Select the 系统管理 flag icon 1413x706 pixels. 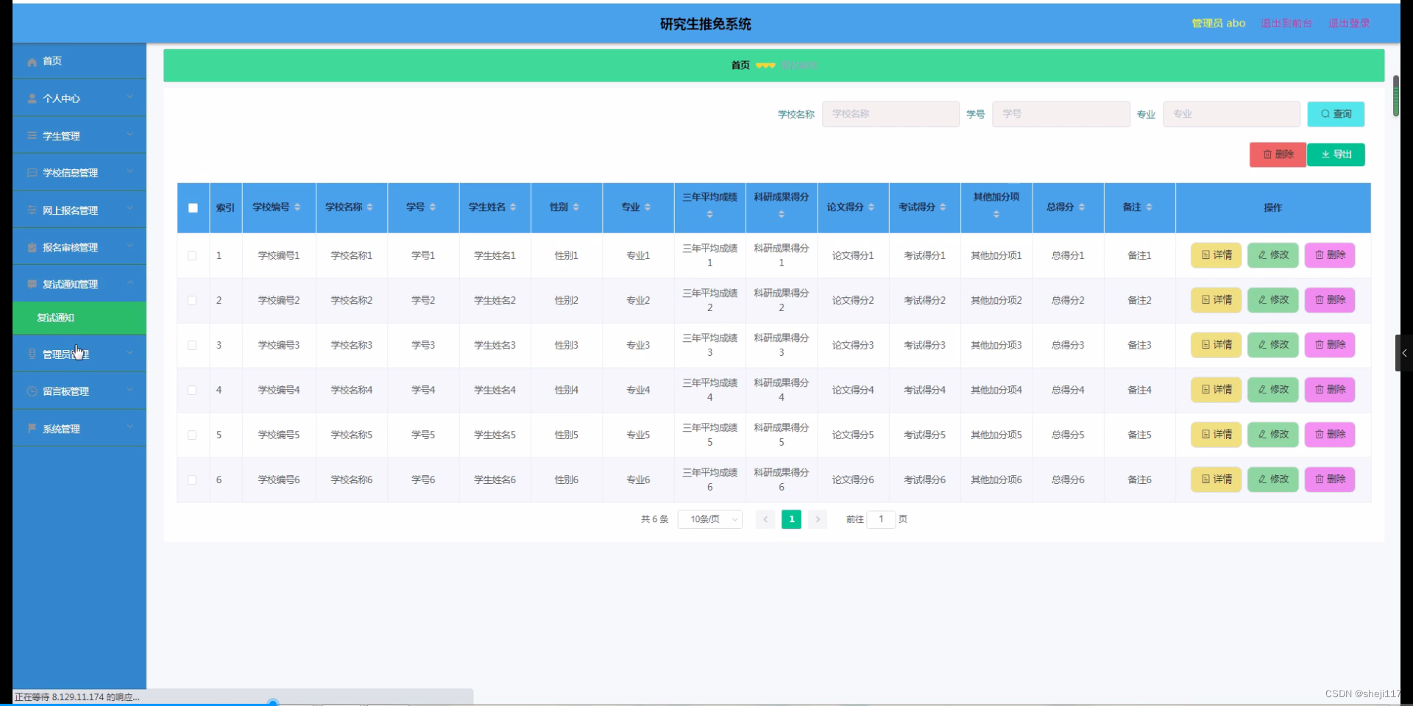pyautogui.click(x=31, y=429)
